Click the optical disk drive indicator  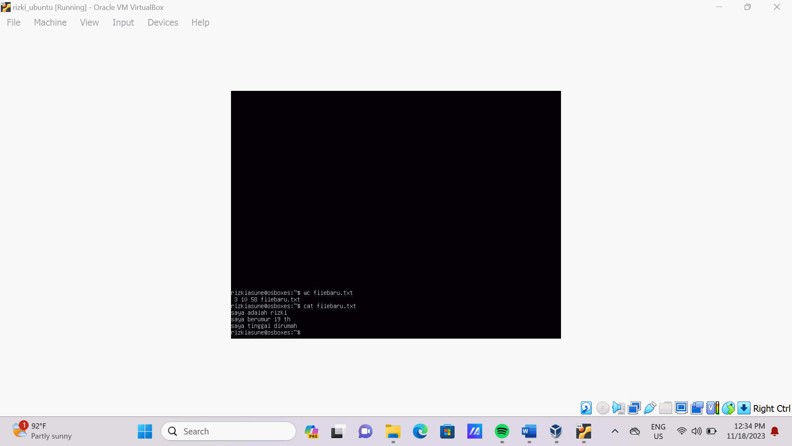[x=603, y=408]
